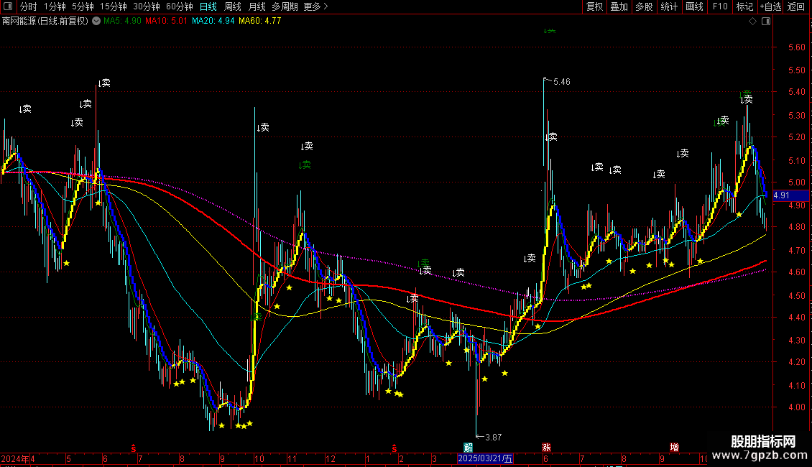812x467 pixels.
Task: Click the 3.87 low price label
Action: click(x=493, y=437)
